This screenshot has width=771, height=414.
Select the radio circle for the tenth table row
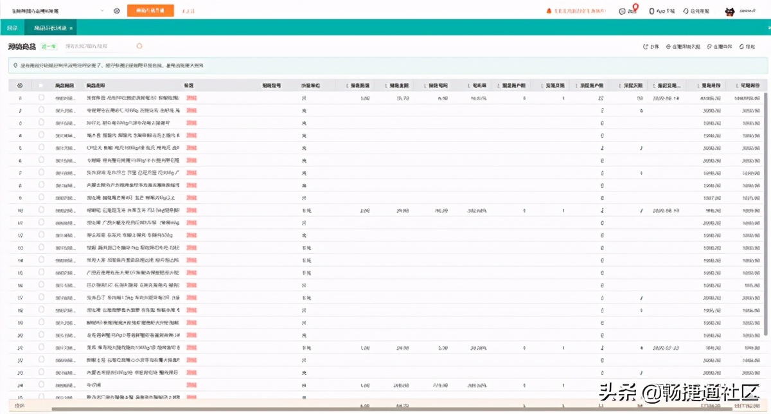click(41, 210)
